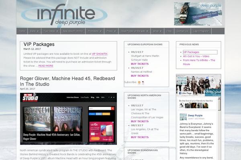Open In The Studio Machine Head image
The height and width of the screenshot is (160, 241).
68,119
